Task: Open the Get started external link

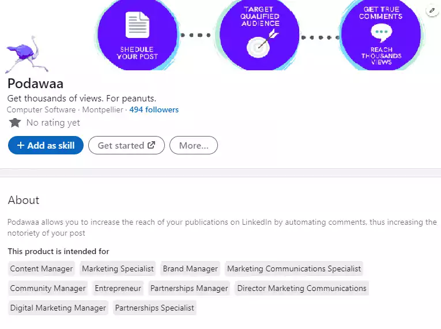Action: coord(126,146)
